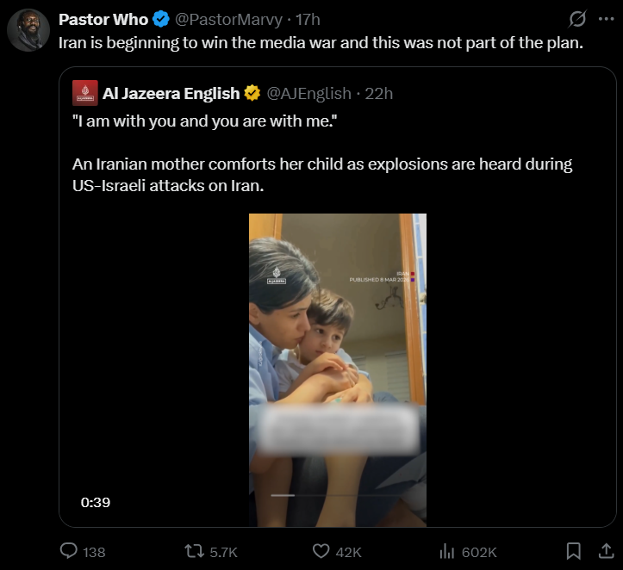Like the post with the heart icon
Screen dimensions: 623x570
click(x=321, y=551)
